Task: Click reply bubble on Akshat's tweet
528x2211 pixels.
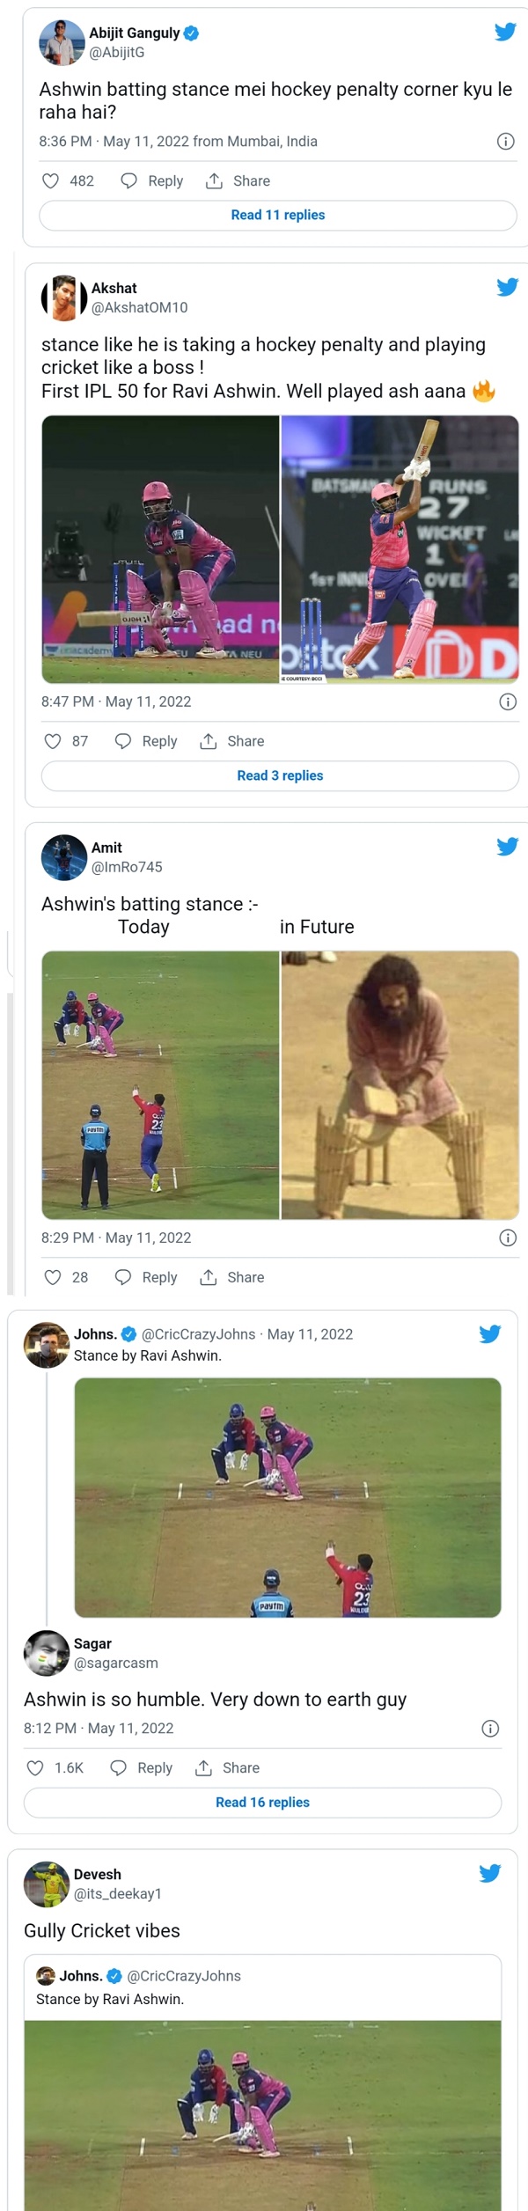Action: [124, 741]
